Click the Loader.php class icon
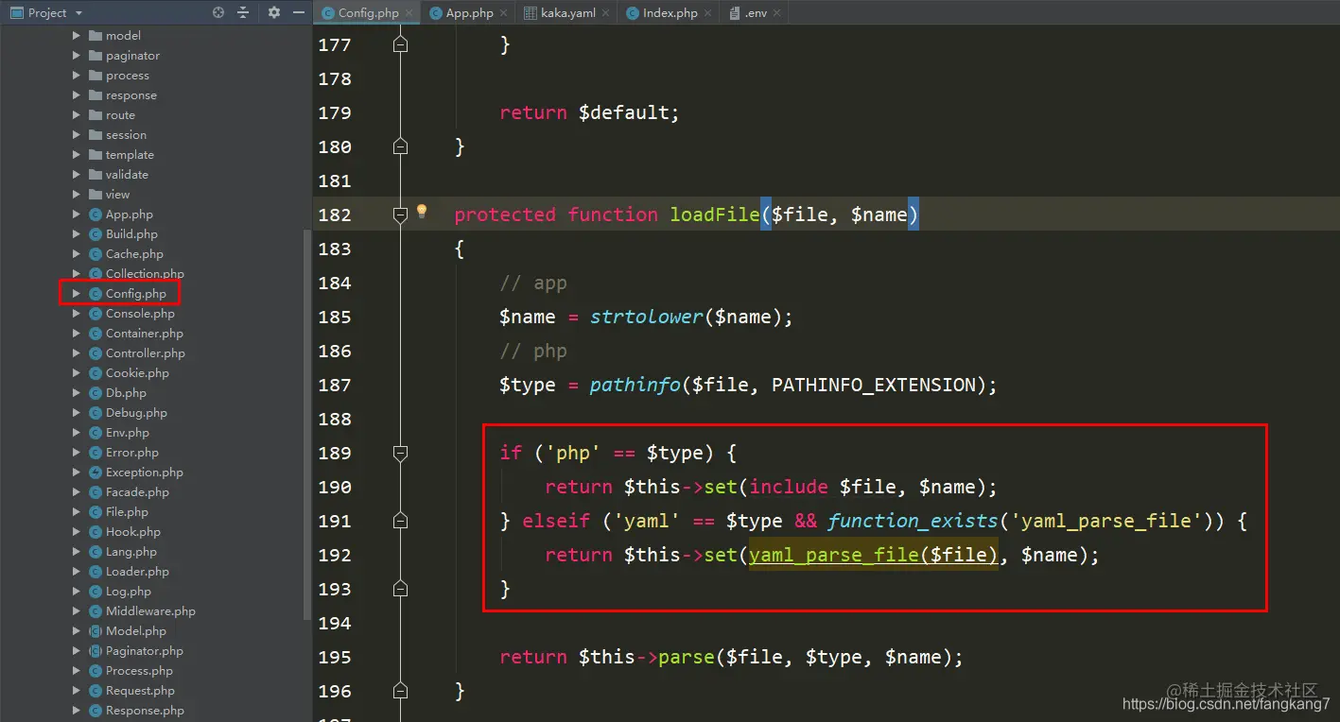This screenshot has height=722, width=1340. (x=96, y=572)
